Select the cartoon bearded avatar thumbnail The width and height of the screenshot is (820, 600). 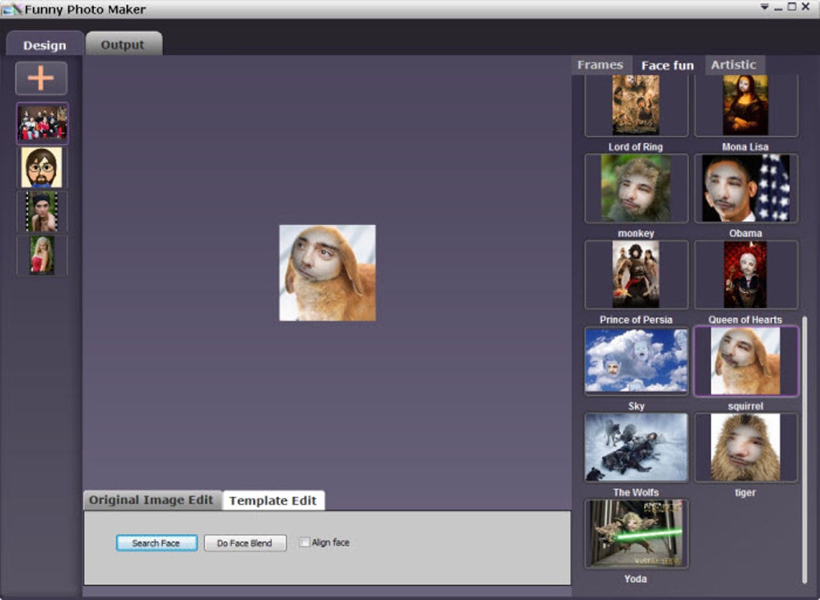click(42, 167)
